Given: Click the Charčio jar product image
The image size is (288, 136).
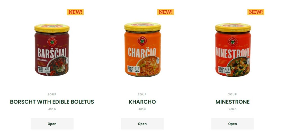Looking at the screenshot, I should pyautogui.click(x=143, y=49).
